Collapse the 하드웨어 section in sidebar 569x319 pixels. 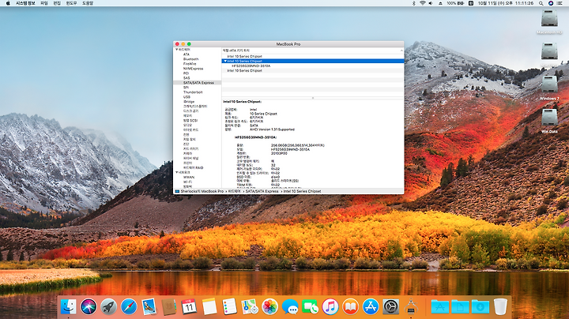(x=177, y=49)
